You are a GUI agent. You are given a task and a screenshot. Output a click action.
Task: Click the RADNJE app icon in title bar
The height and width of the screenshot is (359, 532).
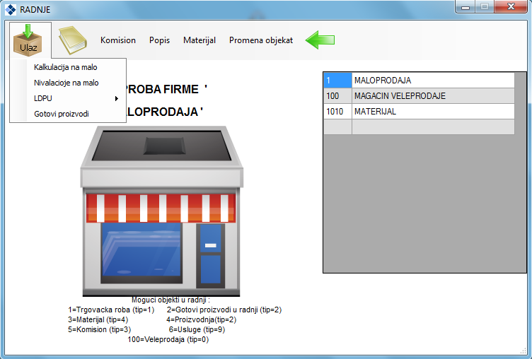(11, 9)
